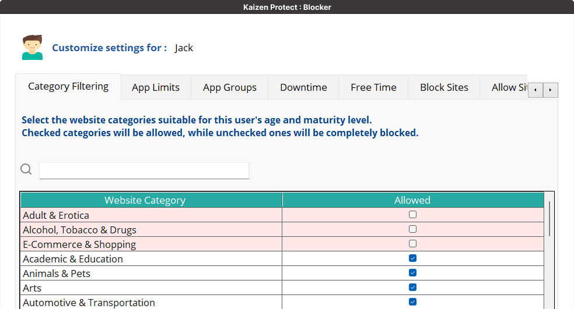
Task: Allow Alcohol, Tobacco & Drugs category
Action: (413, 229)
